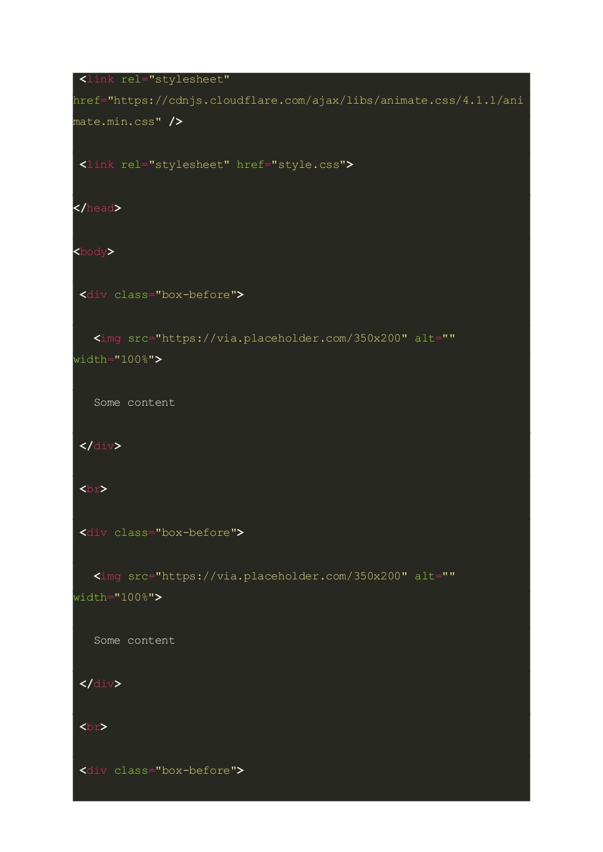Click the second closing div tag
Viewport: 603px width, 852px height.
coord(101,684)
